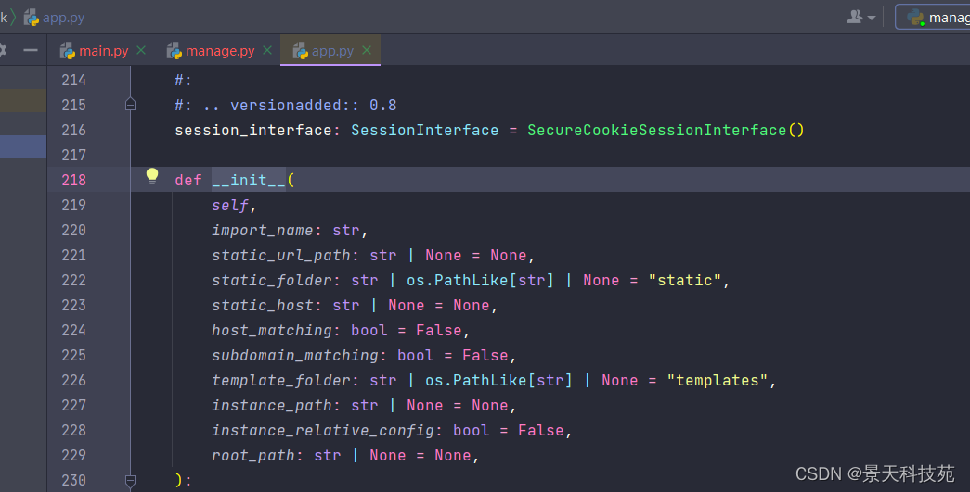This screenshot has height=492, width=970.
Task: Click the static_host parameter
Action: click(263, 306)
